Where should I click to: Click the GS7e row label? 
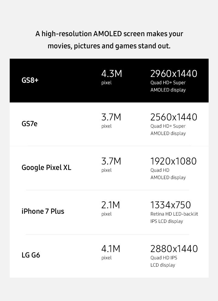coord(29,124)
